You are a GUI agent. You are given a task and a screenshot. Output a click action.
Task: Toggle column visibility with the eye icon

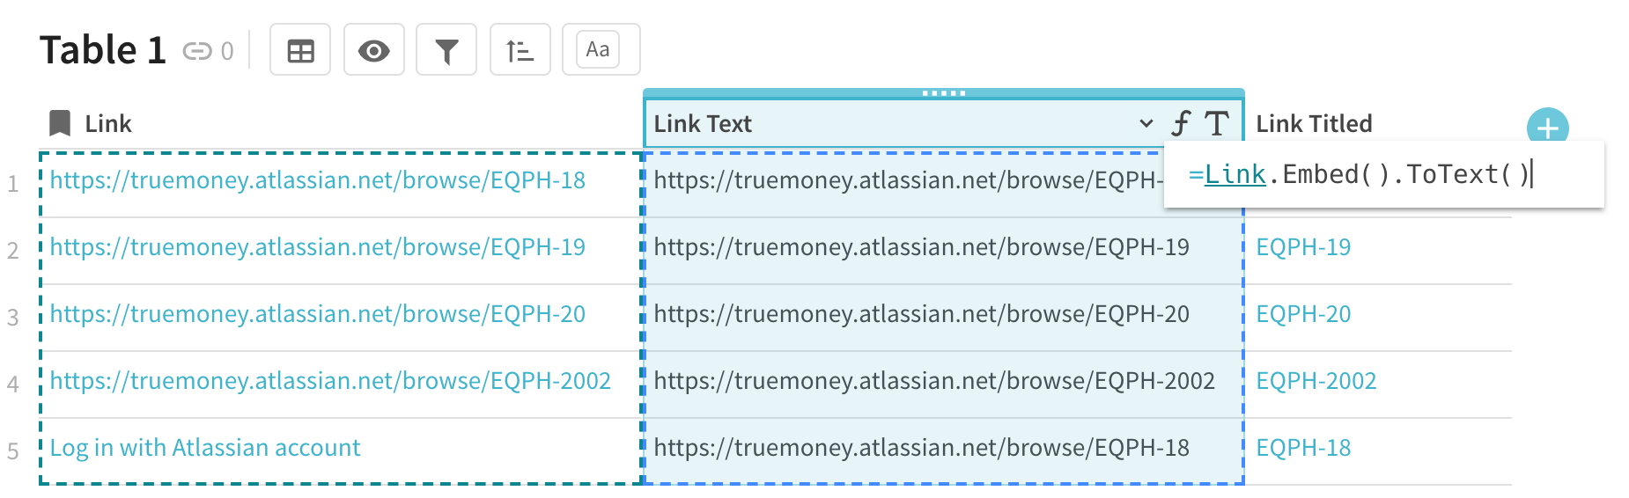click(374, 50)
